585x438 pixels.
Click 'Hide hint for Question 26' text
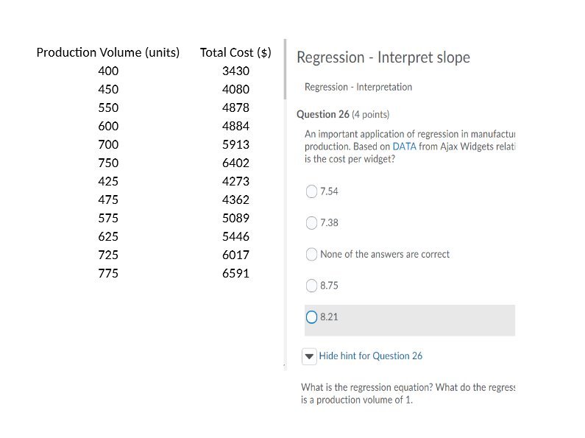click(370, 356)
